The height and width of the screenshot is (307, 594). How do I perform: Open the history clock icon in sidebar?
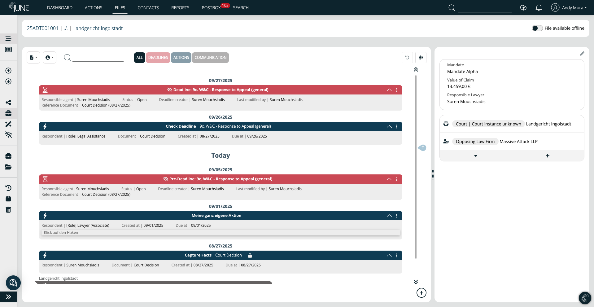(x=8, y=188)
